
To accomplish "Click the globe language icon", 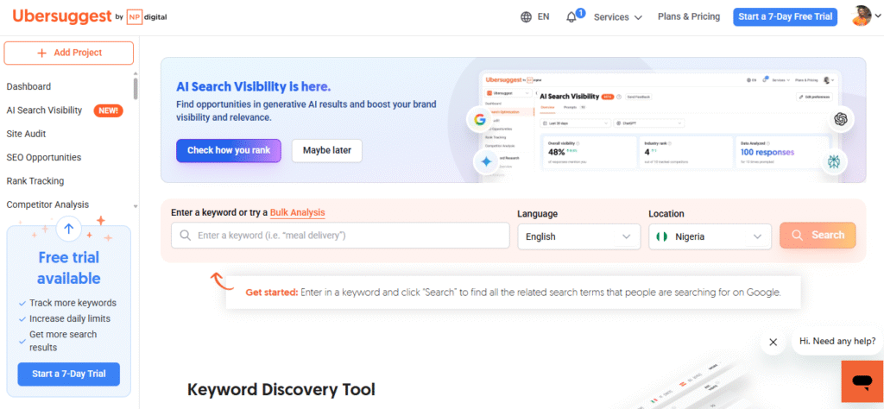I will [x=527, y=17].
